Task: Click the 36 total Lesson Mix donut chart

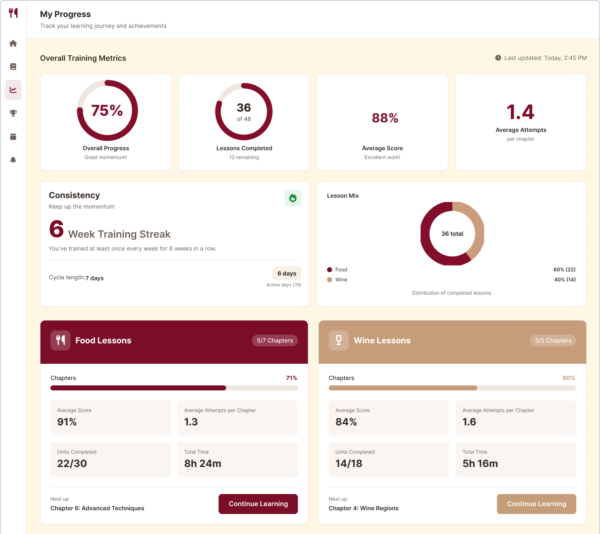Action: click(452, 233)
